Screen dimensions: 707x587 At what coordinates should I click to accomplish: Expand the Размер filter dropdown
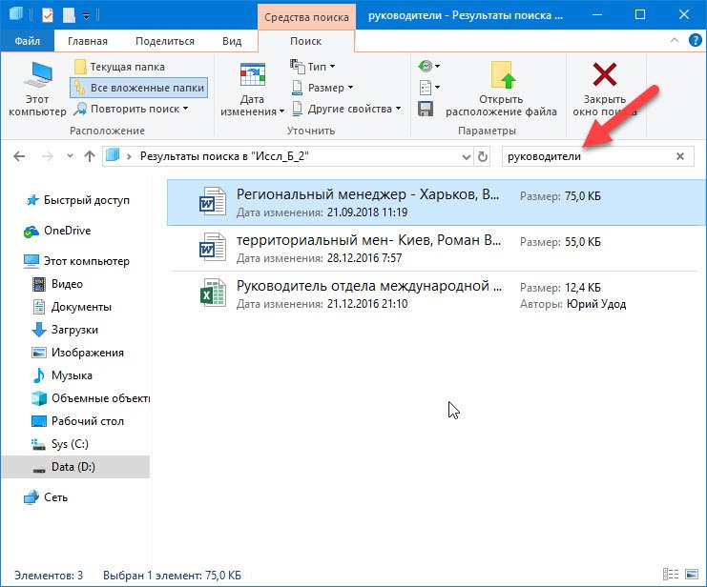pyautogui.click(x=322, y=88)
